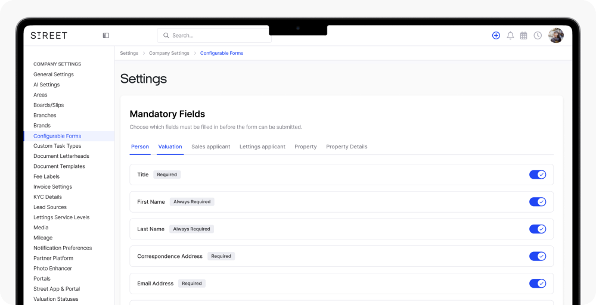Image resolution: width=596 pixels, height=305 pixels.
Task: Toggle the First Name switch
Action: 538,202
